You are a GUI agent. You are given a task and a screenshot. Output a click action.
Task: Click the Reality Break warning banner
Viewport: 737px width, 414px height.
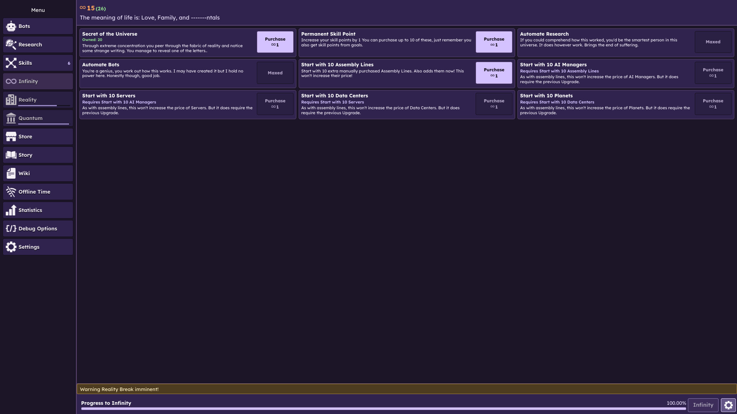[407, 389]
